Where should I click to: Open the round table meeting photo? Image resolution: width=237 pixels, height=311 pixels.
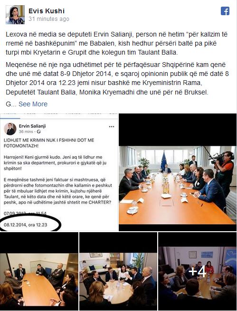[x=118, y=271]
